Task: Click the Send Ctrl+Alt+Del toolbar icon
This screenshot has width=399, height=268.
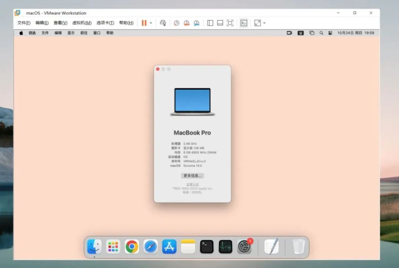Action: tap(163, 23)
